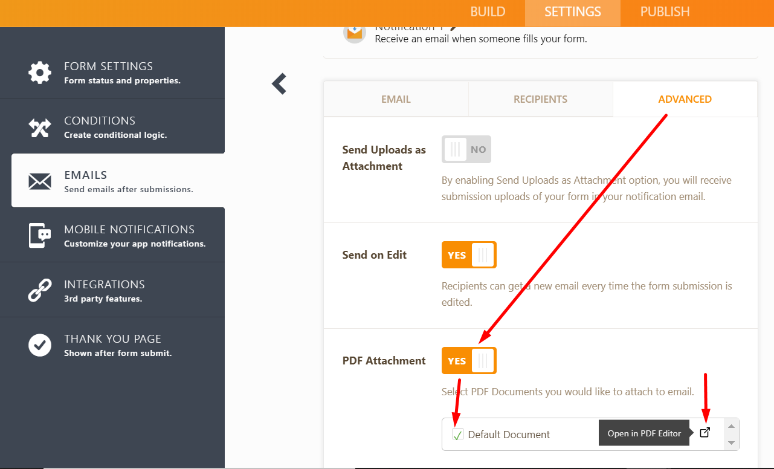Click the Mobile Notifications phone icon
The width and height of the screenshot is (774, 469).
(40, 235)
